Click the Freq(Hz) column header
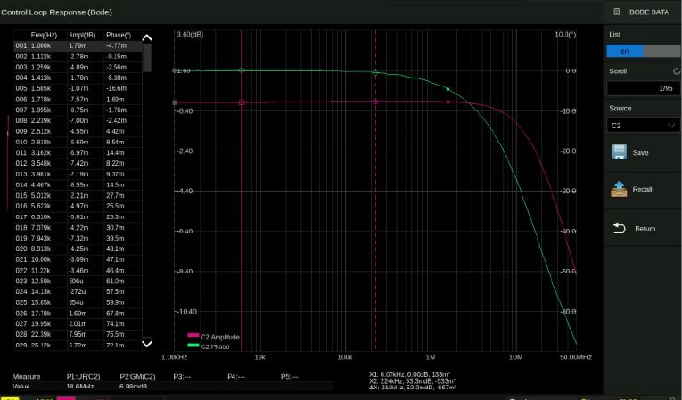 [x=44, y=35]
